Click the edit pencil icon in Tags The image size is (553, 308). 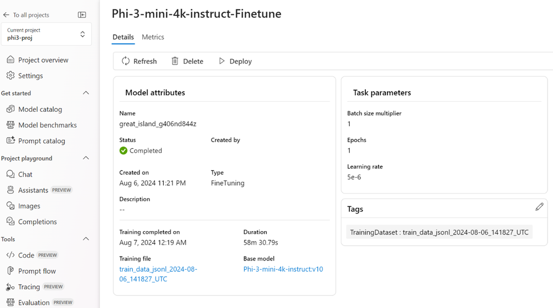539,207
